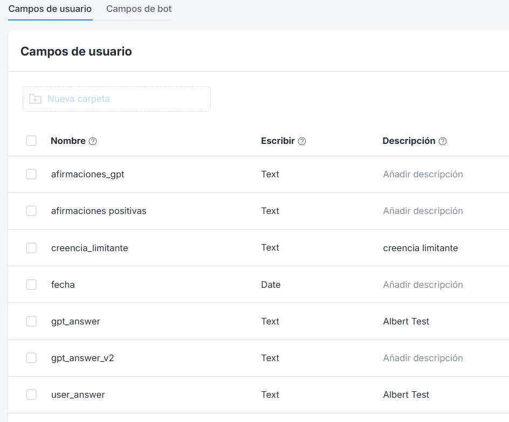Click help icon next to Escribir
509x422 pixels.
click(302, 141)
